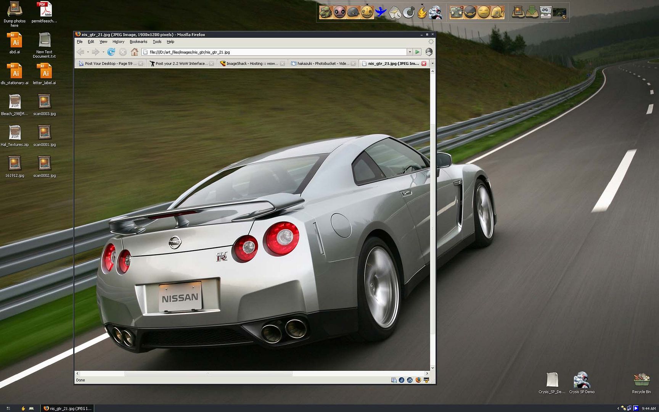Open the green download arrow dock icon
This screenshot has width=659, height=412.
[532, 12]
